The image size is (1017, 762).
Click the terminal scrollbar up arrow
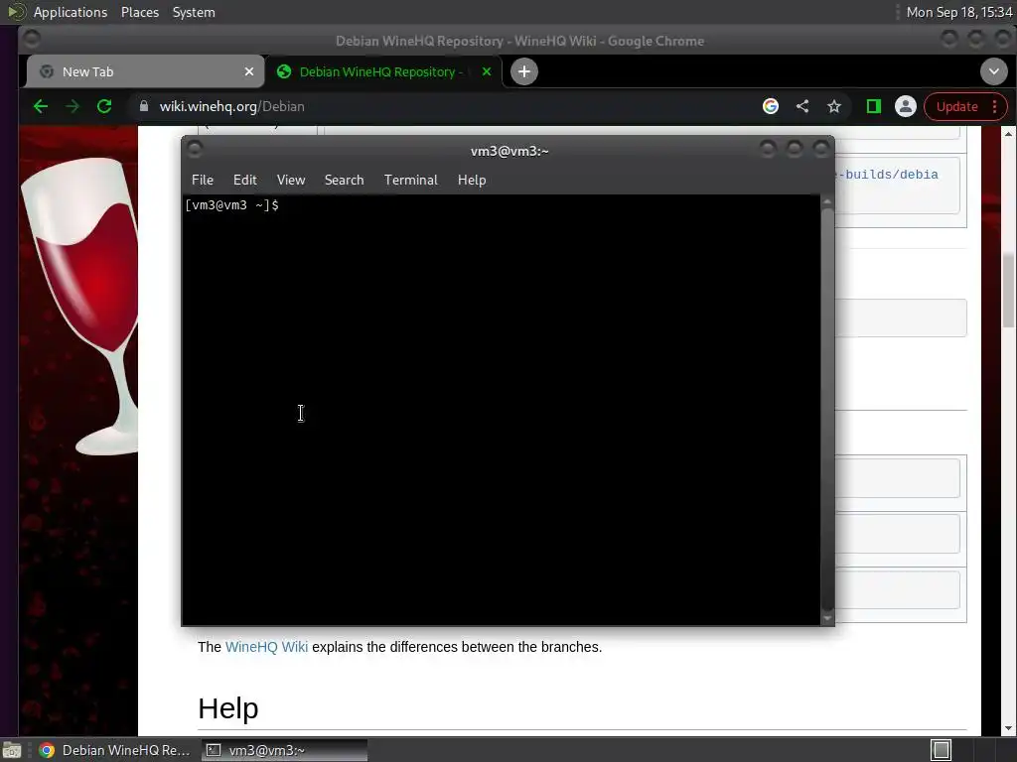[x=827, y=202]
